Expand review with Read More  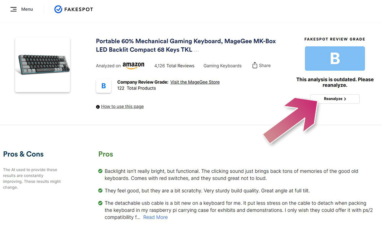[155, 217]
